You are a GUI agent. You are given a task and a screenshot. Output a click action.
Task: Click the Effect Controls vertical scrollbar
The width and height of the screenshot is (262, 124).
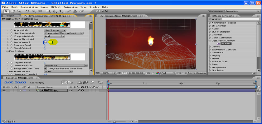[91, 39]
